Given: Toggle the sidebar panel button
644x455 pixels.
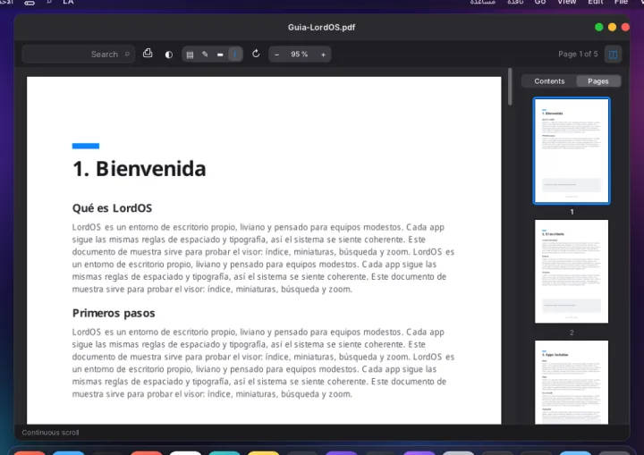Looking at the screenshot, I should coord(613,55).
